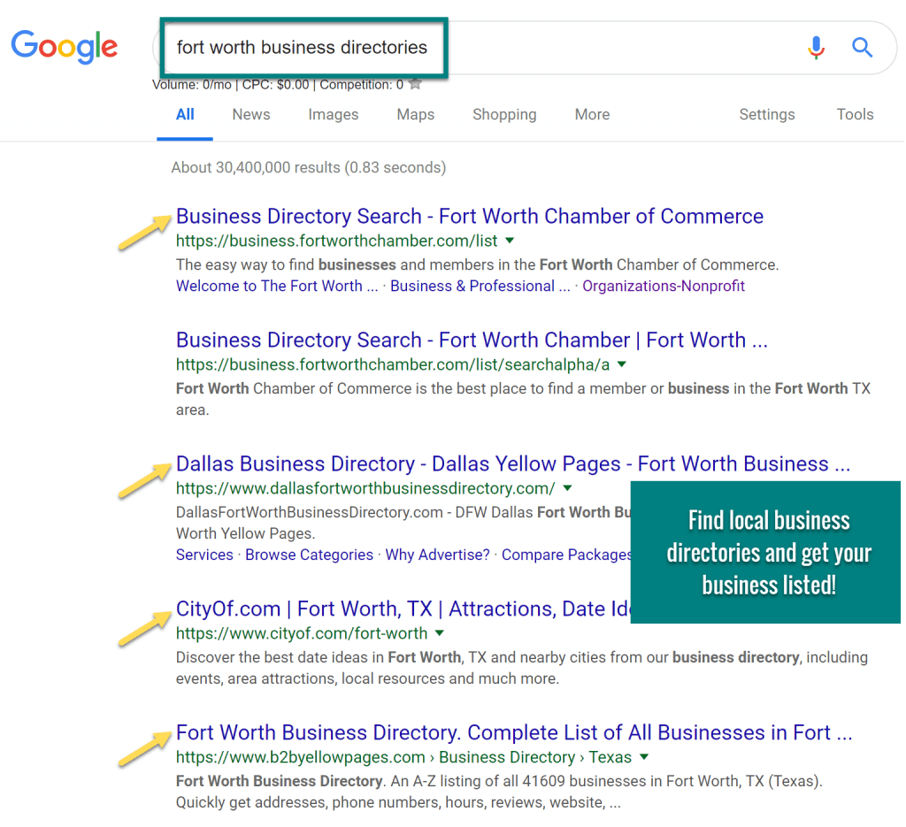Viewport: 906px width, 827px height.
Task: Expand arrow after b2byellowpages Texas breadcrumb
Action: tap(644, 757)
